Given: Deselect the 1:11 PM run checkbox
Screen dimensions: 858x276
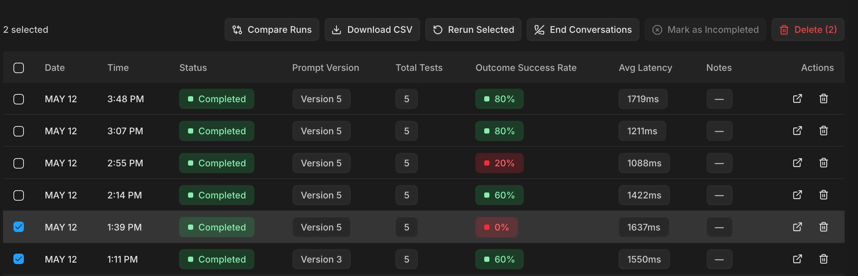Looking at the screenshot, I should (19, 259).
